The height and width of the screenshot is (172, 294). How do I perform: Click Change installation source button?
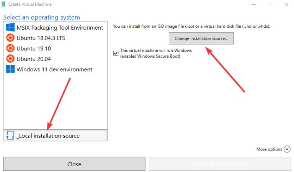[201, 38]
